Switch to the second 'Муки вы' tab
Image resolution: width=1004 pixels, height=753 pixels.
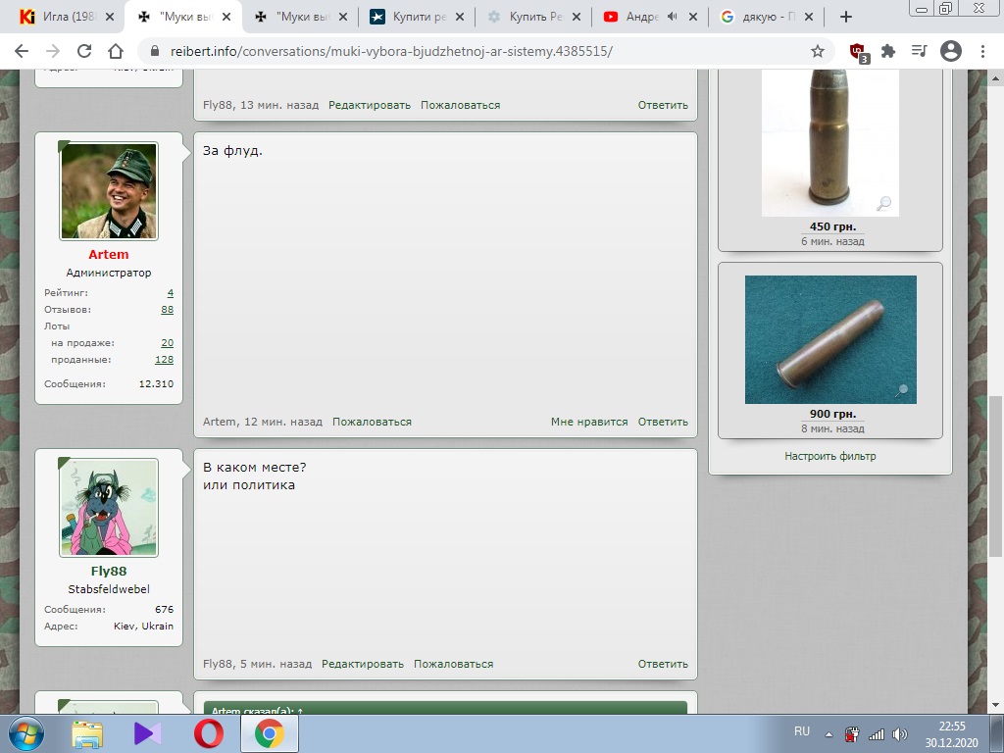coord(302,18)
